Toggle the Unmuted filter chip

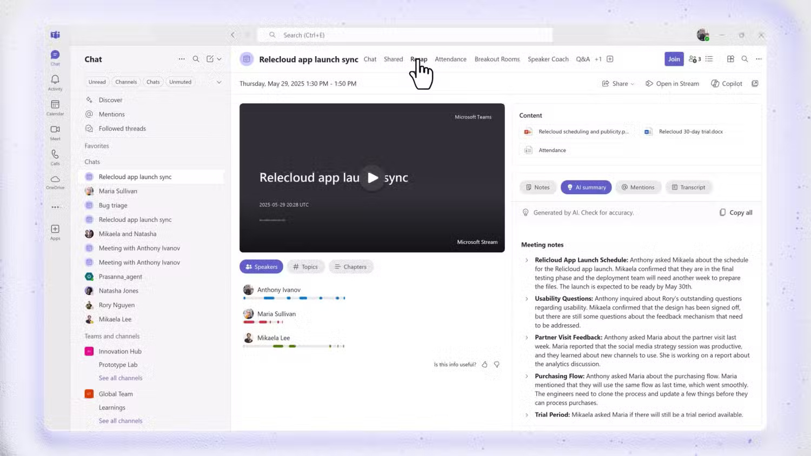click(180, 82)
